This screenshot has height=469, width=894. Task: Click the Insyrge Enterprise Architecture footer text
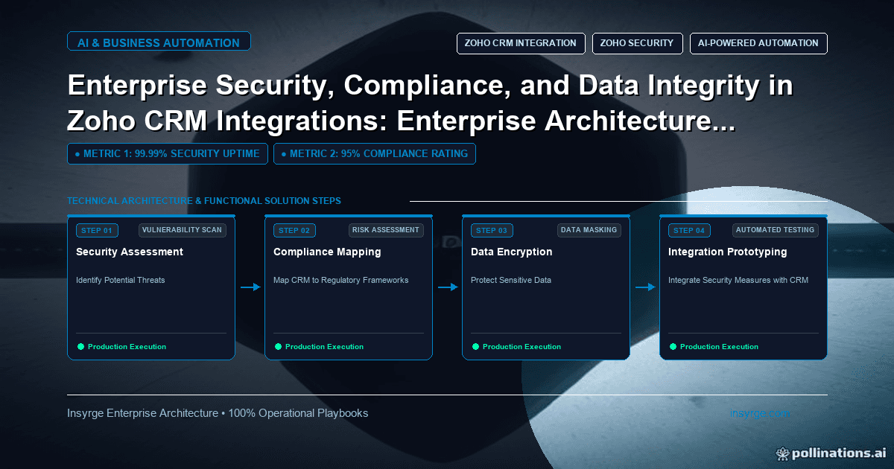218,413
